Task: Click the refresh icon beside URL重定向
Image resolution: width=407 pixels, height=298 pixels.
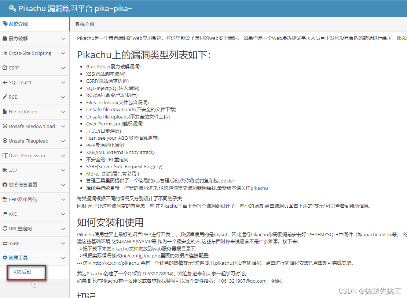Action: pos(5,229)
